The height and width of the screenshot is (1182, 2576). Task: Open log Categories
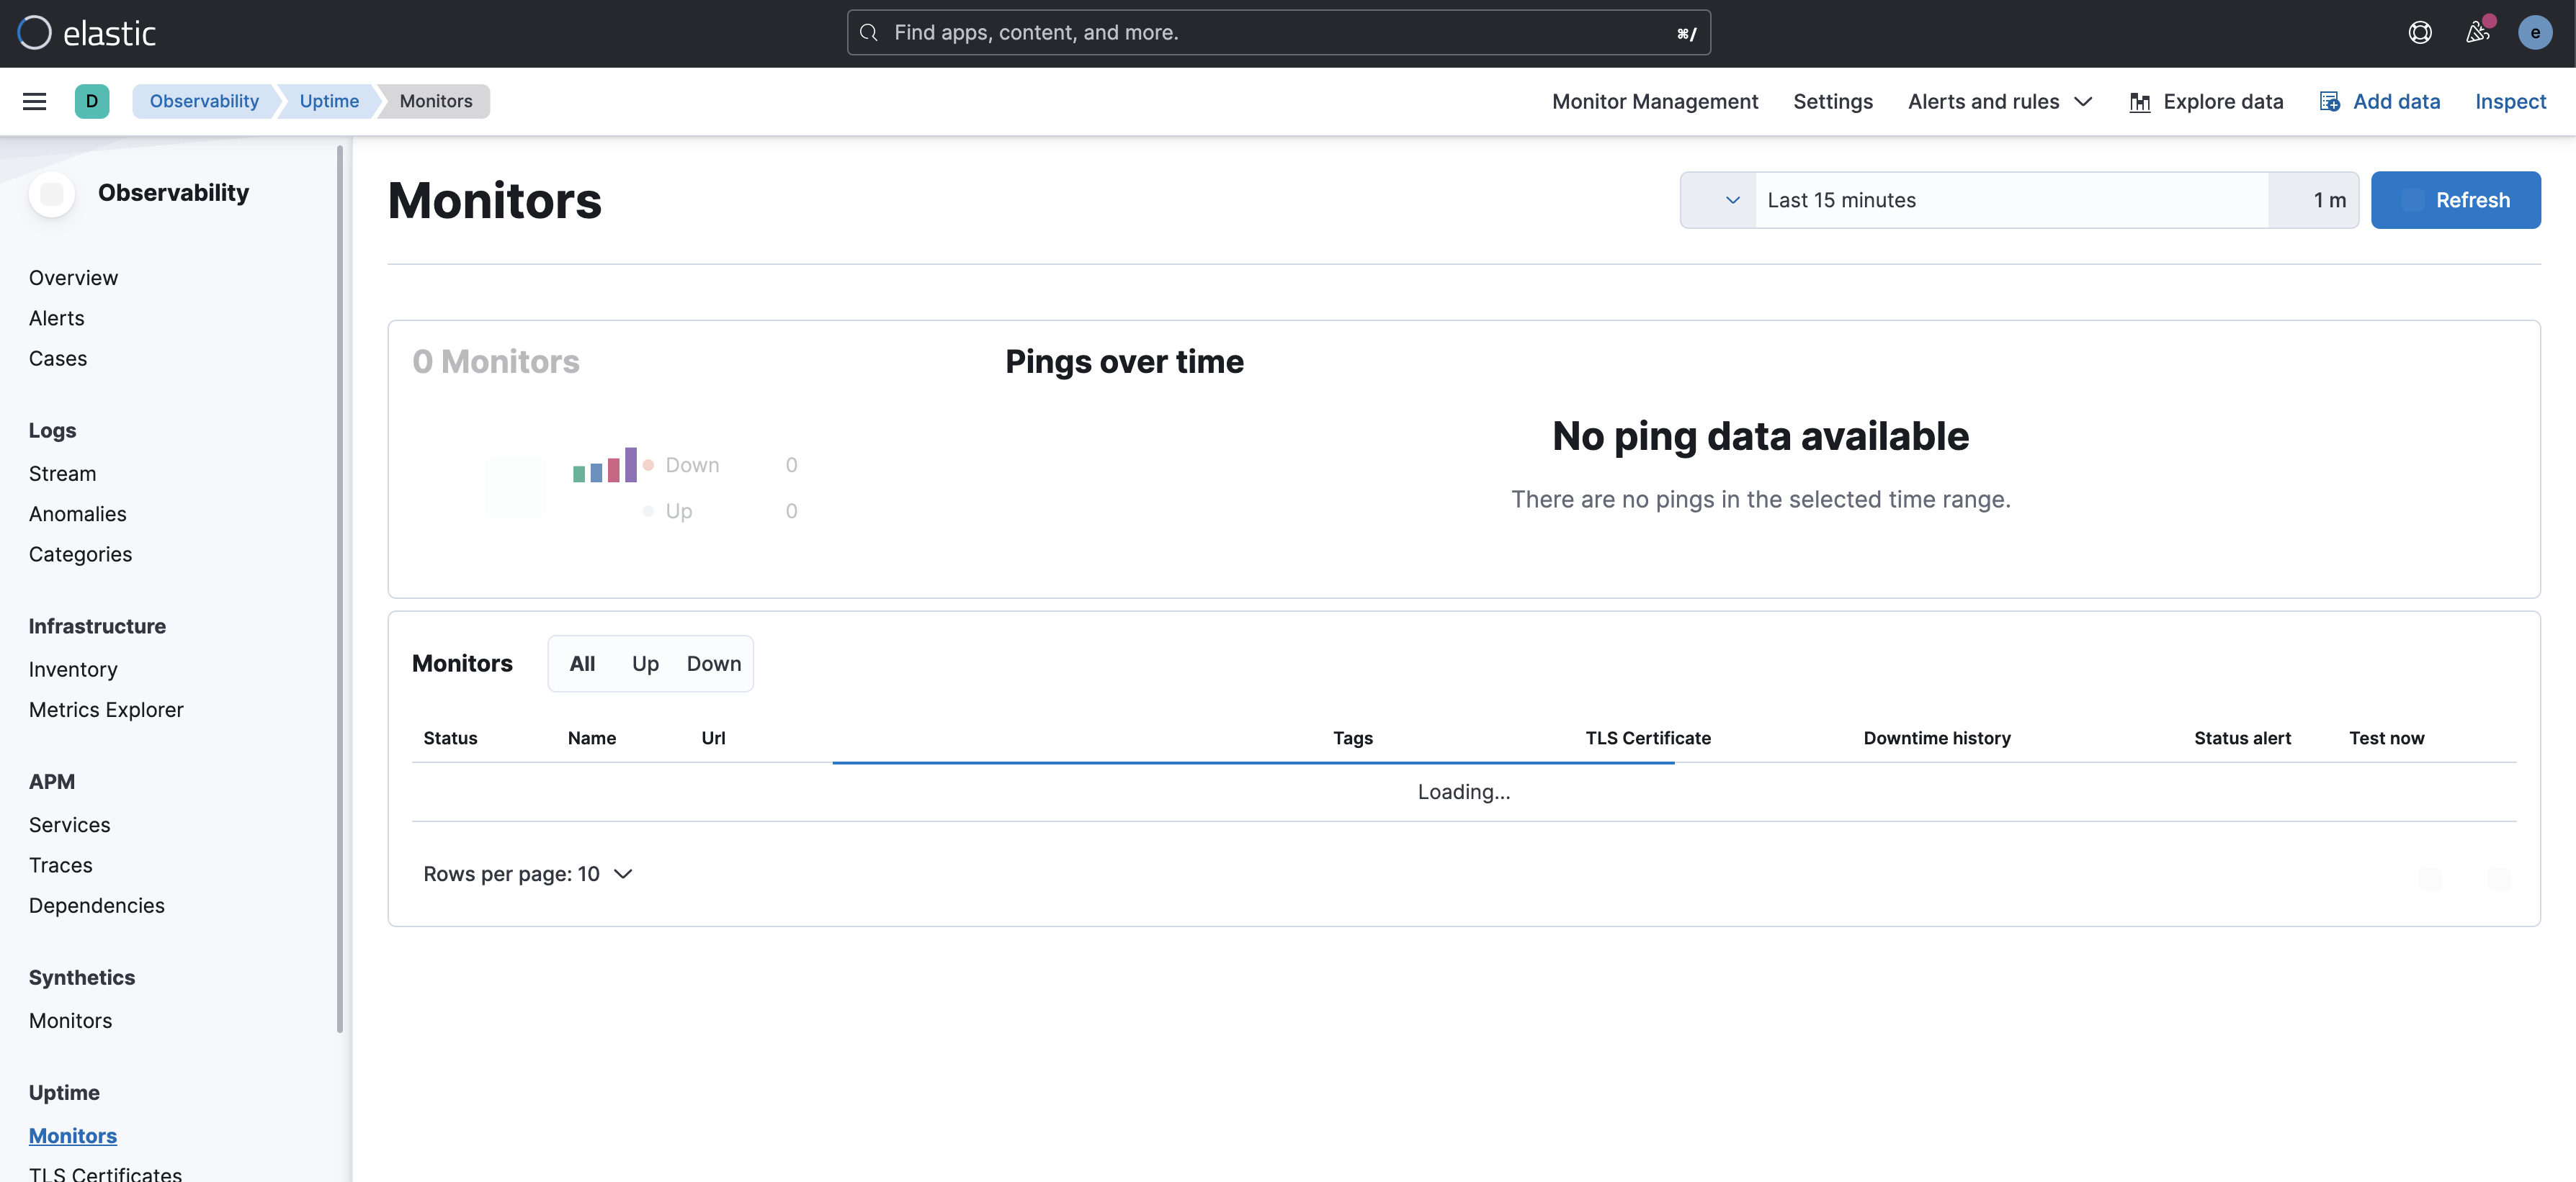[x=80, y=554]
